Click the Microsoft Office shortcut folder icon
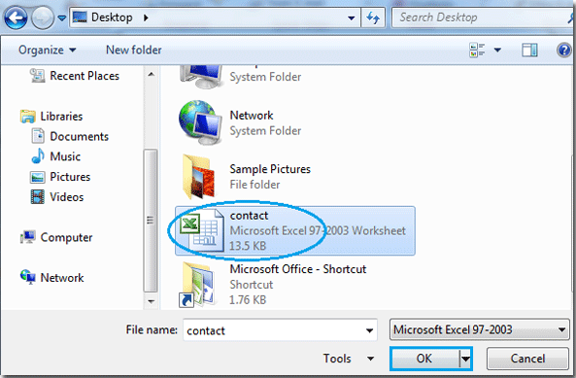Screen dimensions: 576x378 (x=197, y=285)
